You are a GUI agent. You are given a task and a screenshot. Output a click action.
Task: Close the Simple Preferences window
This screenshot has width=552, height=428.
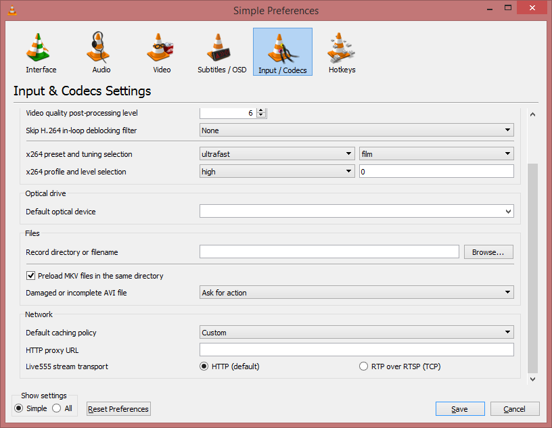[x=532, y=7]
